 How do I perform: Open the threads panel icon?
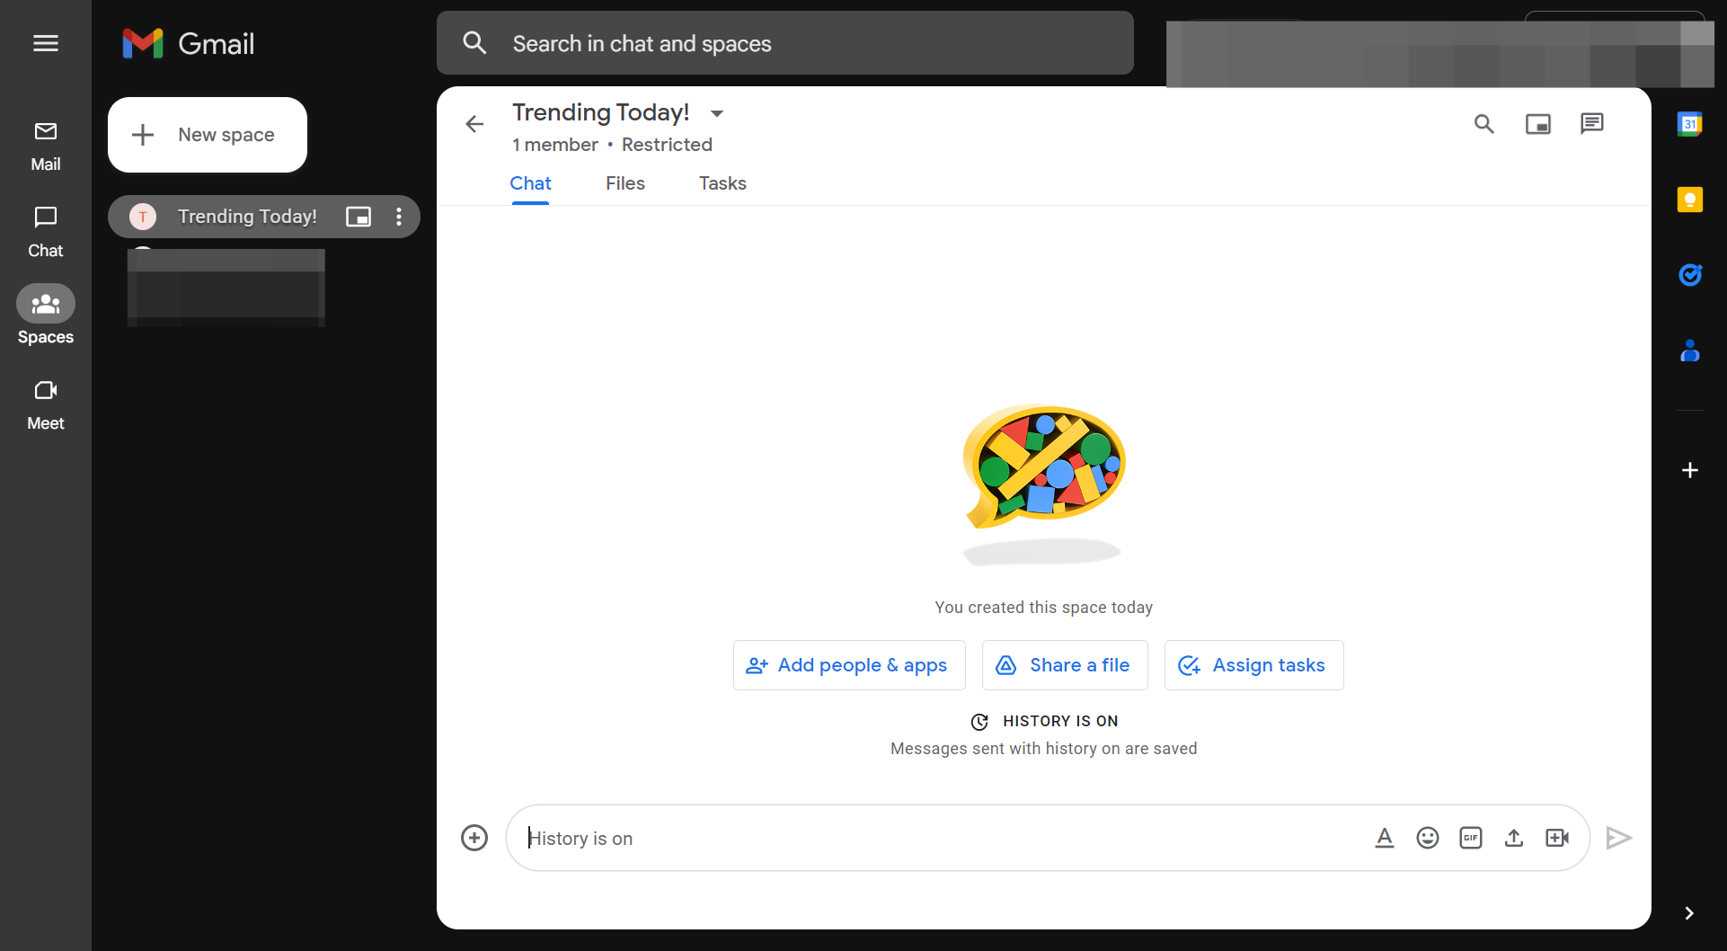tap(1592, 124)
